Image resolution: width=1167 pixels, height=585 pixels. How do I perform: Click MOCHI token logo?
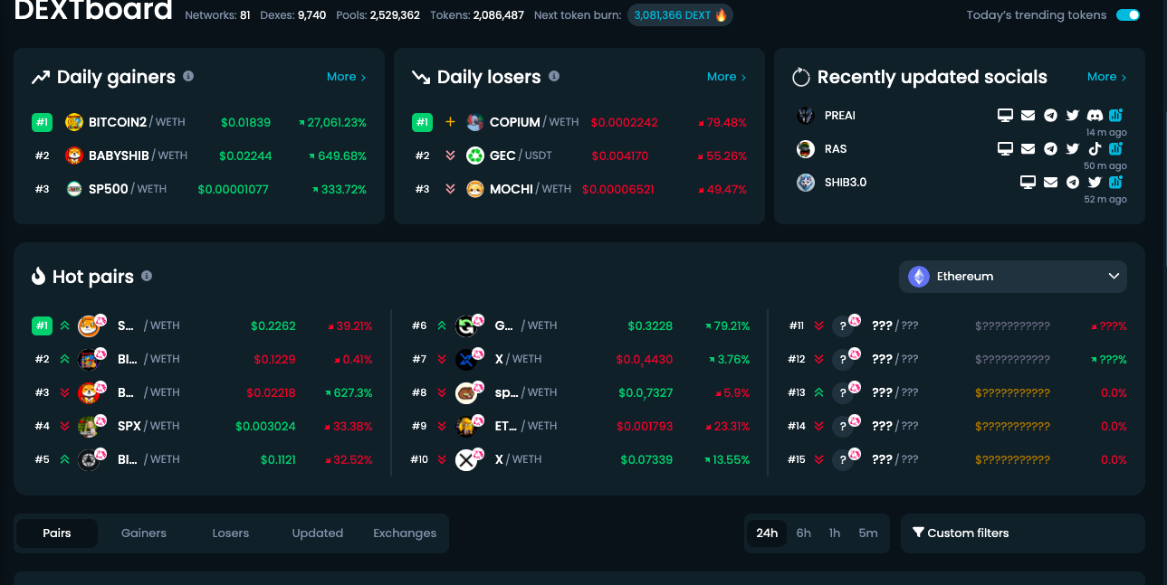(x=475, y=189)
